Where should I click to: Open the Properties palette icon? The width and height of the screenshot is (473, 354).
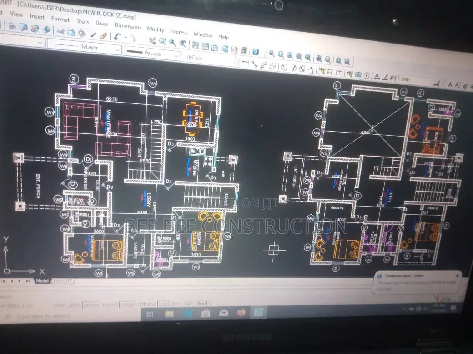coord(195,45)
